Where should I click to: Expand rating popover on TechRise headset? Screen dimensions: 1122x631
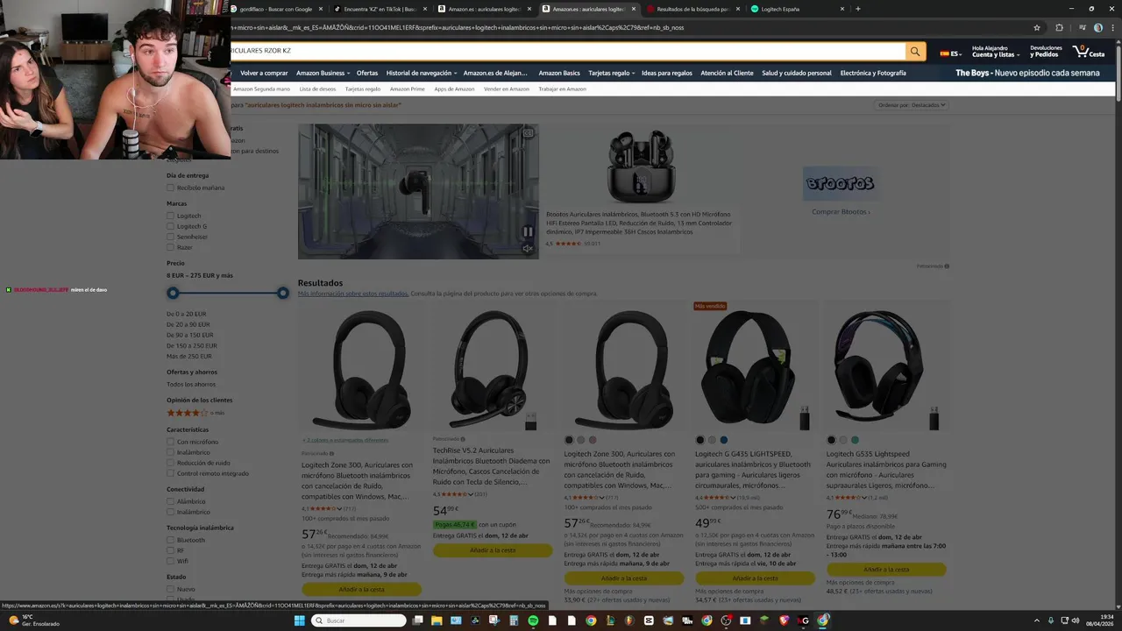(471, 493)
